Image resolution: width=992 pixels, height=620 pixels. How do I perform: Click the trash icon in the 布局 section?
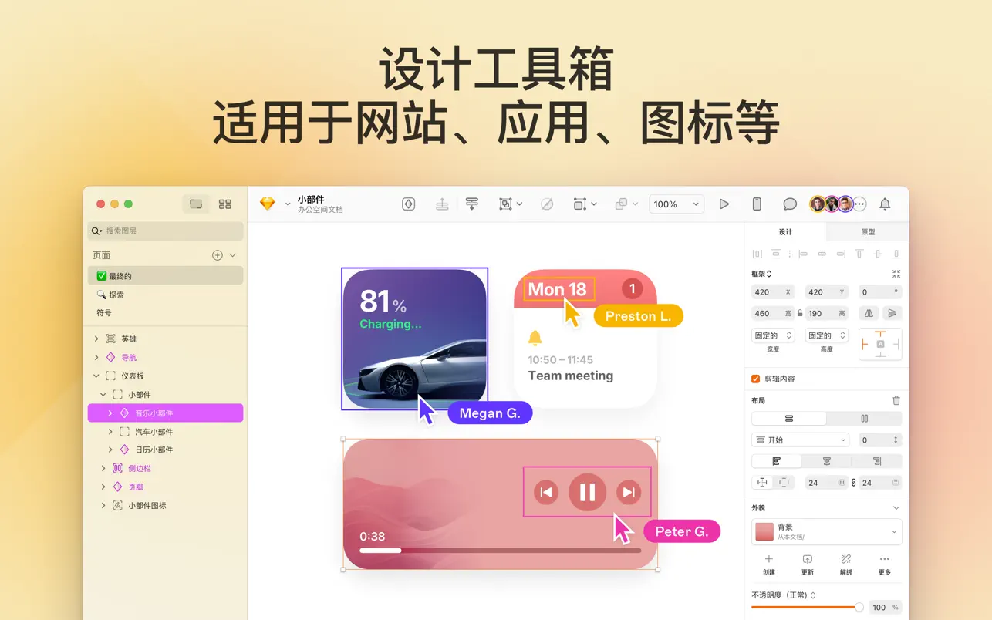(x=895, y=400)
